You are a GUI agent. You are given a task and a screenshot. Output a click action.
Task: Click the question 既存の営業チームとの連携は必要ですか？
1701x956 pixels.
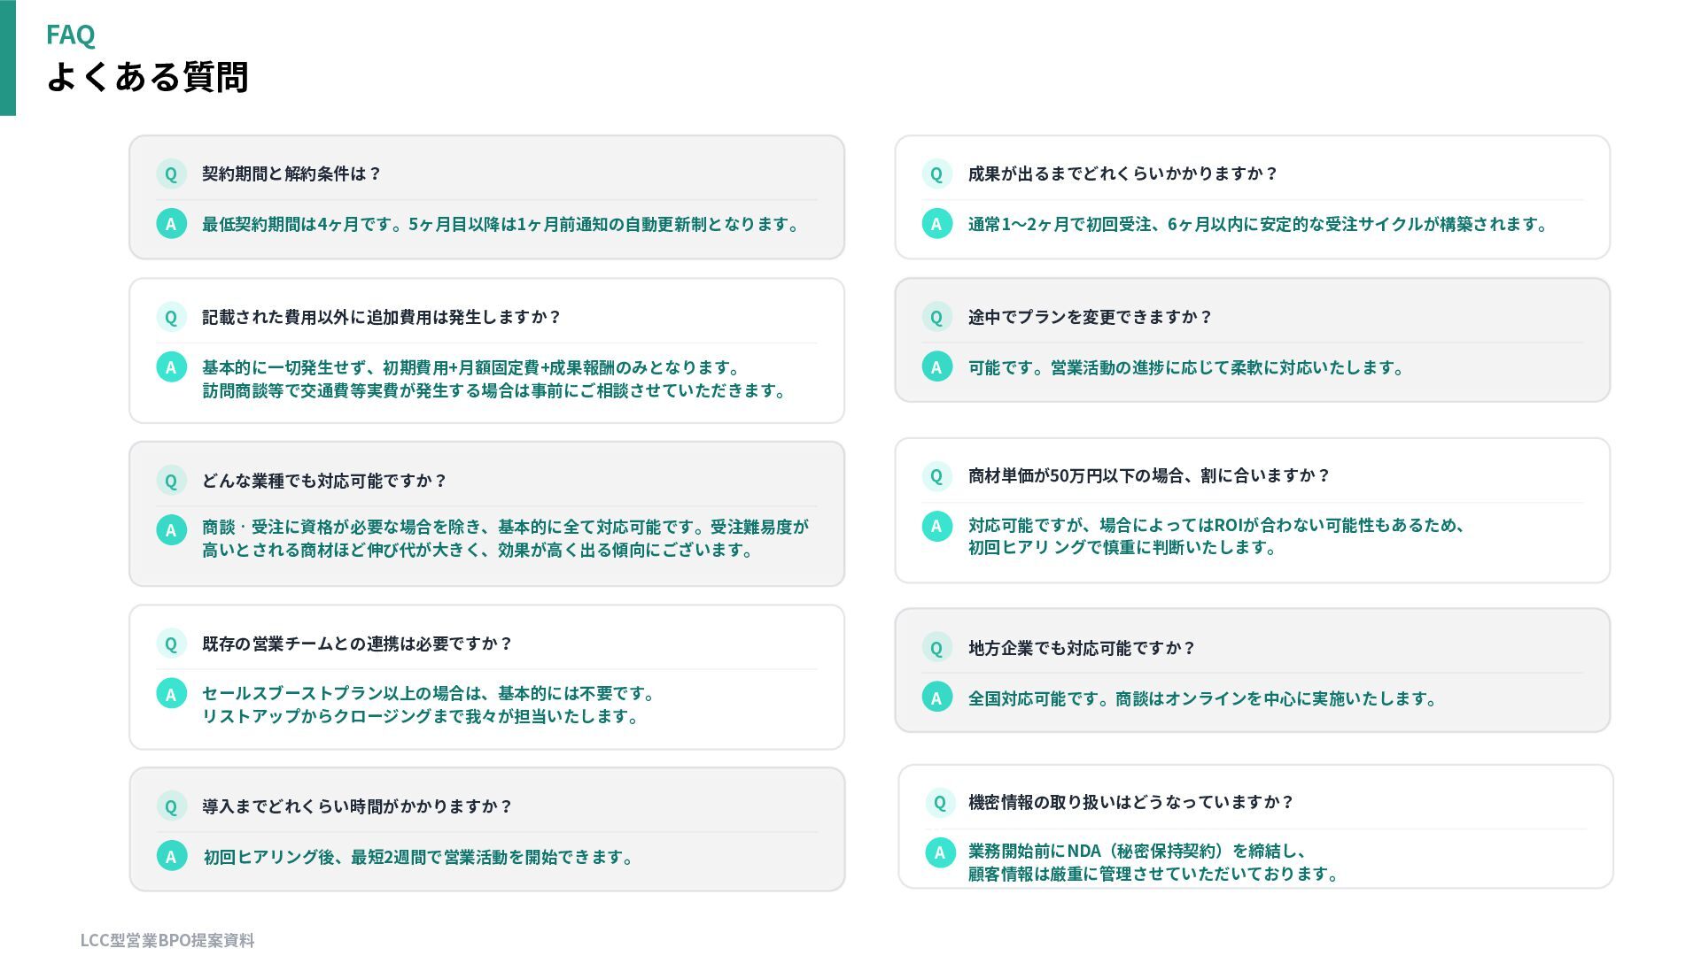click(x=357, y=644)
